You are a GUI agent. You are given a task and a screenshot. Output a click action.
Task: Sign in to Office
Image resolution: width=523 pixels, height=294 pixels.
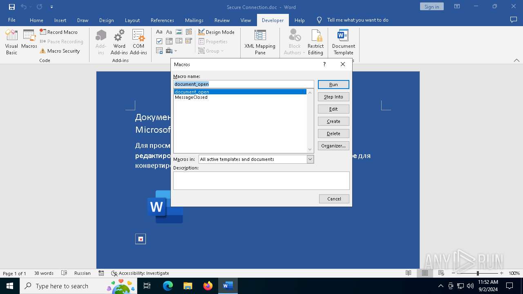(x=431, y=7)
